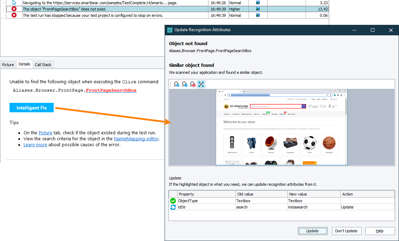
Task: Open the Call Stack tab
Action: coord(43,64)
